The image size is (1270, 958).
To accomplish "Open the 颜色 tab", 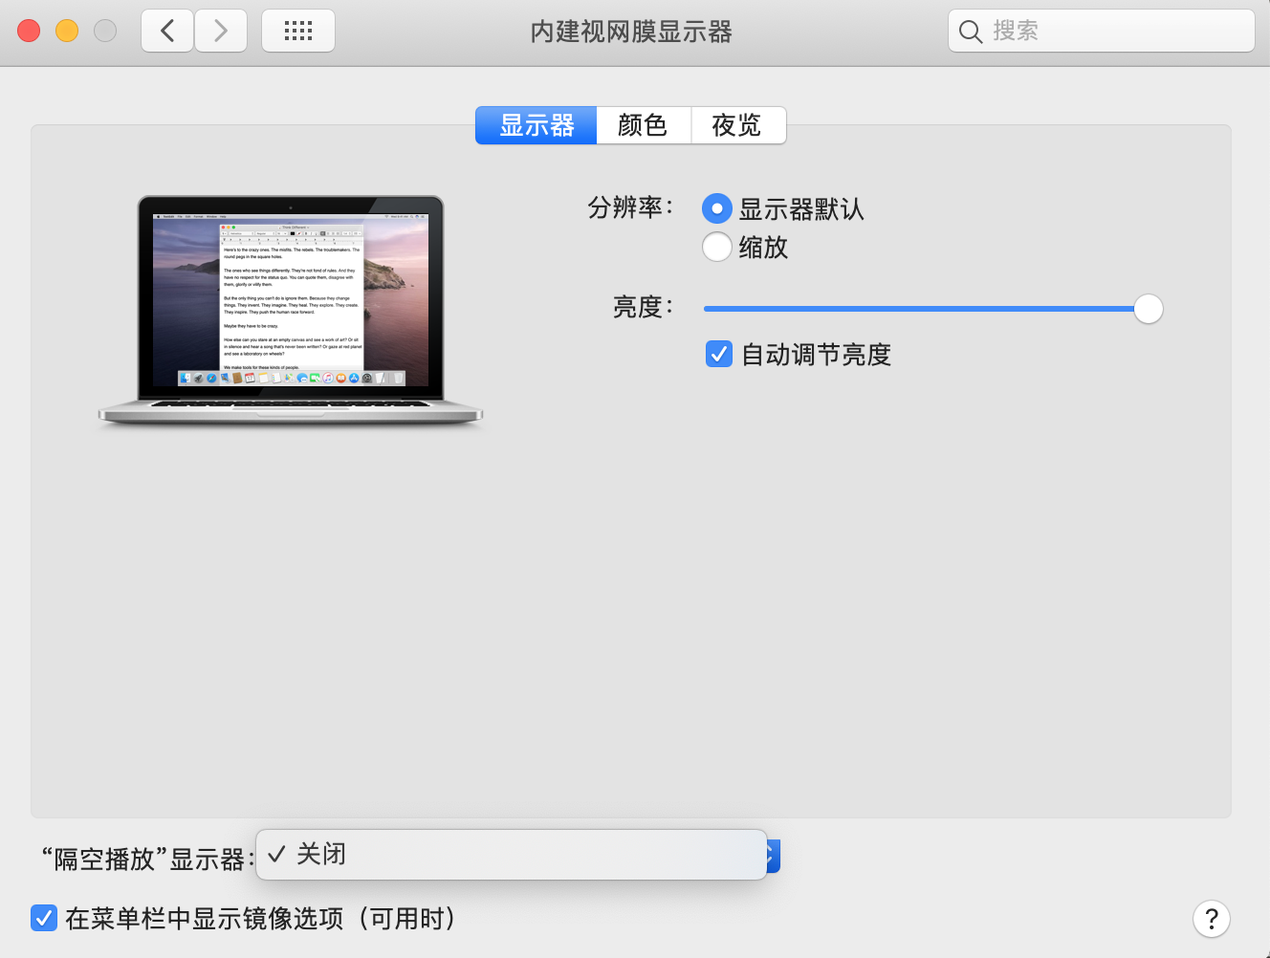I will (643, 125).
